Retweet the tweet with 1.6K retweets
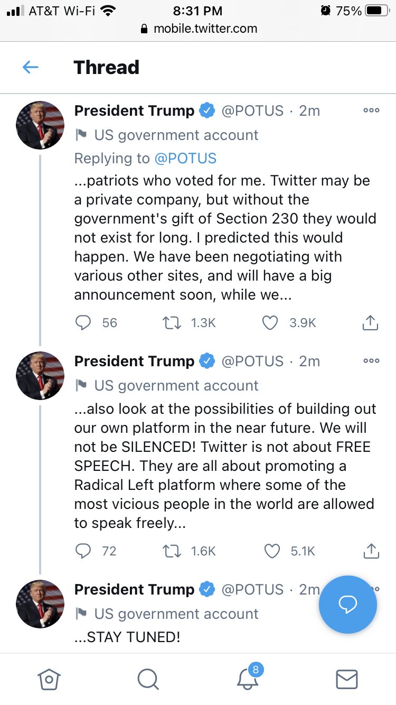This screenshot has height=705, width=396. click(172, 551)
